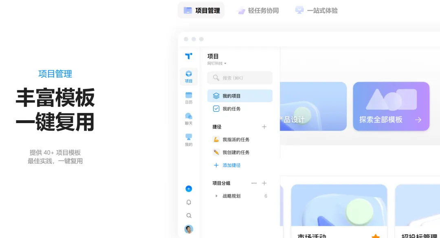Toggle the star on 市场活动 card
This screenshot has width=440, height=238.
pyautogui.click(x=376, y=236)
